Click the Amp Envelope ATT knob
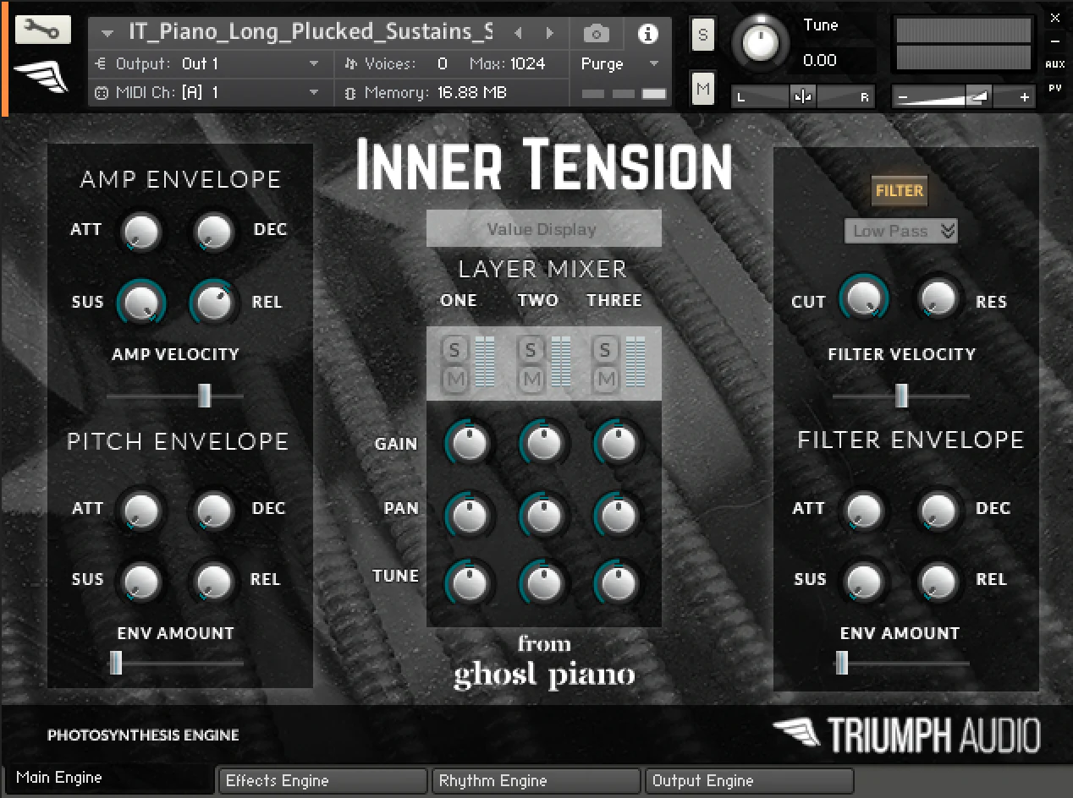Image resolution: width=1073 pixels, height=798 pixels. [141, 231]
